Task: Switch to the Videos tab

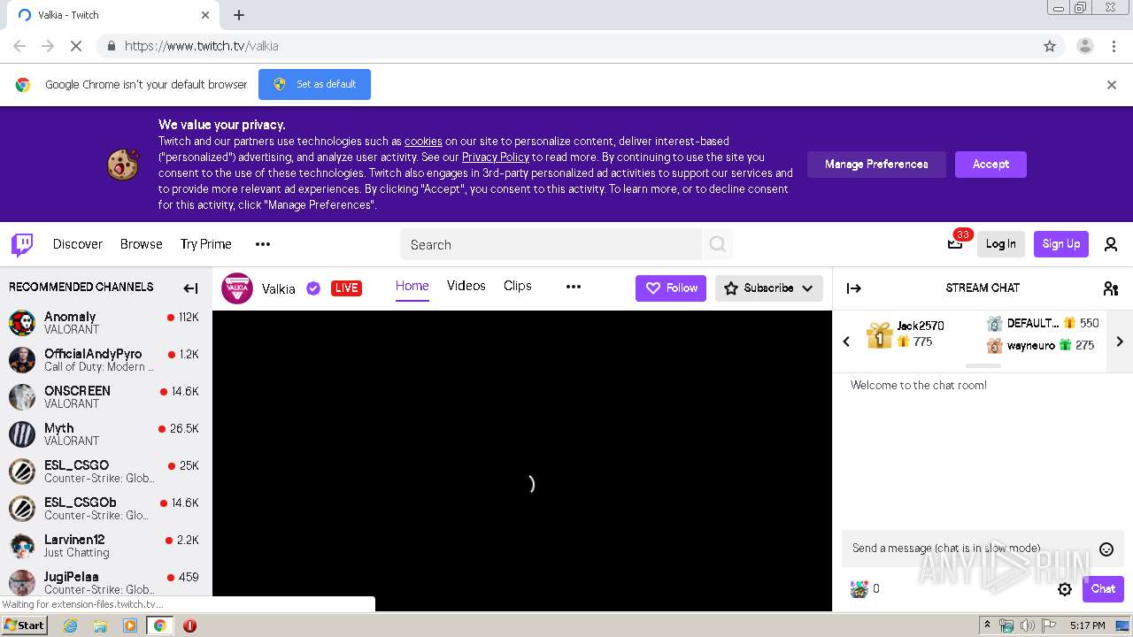Action: pyautogui.click(x=466, y=286)
